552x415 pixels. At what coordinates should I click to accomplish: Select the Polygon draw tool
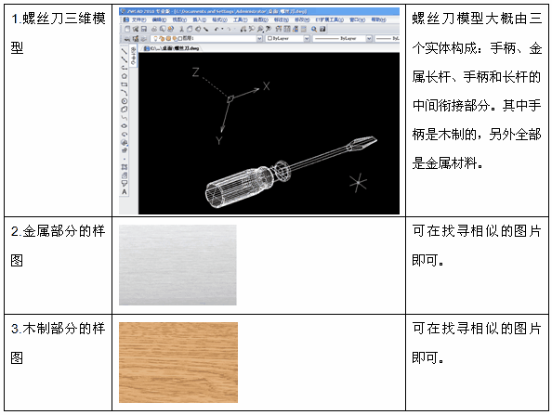click(x=125, y=76)
